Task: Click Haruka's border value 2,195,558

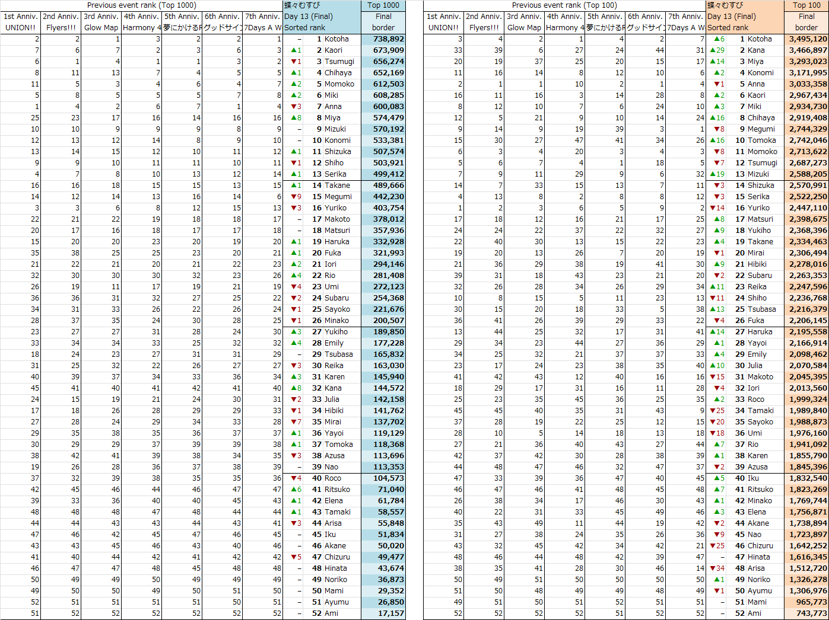Action: [806, 332]
